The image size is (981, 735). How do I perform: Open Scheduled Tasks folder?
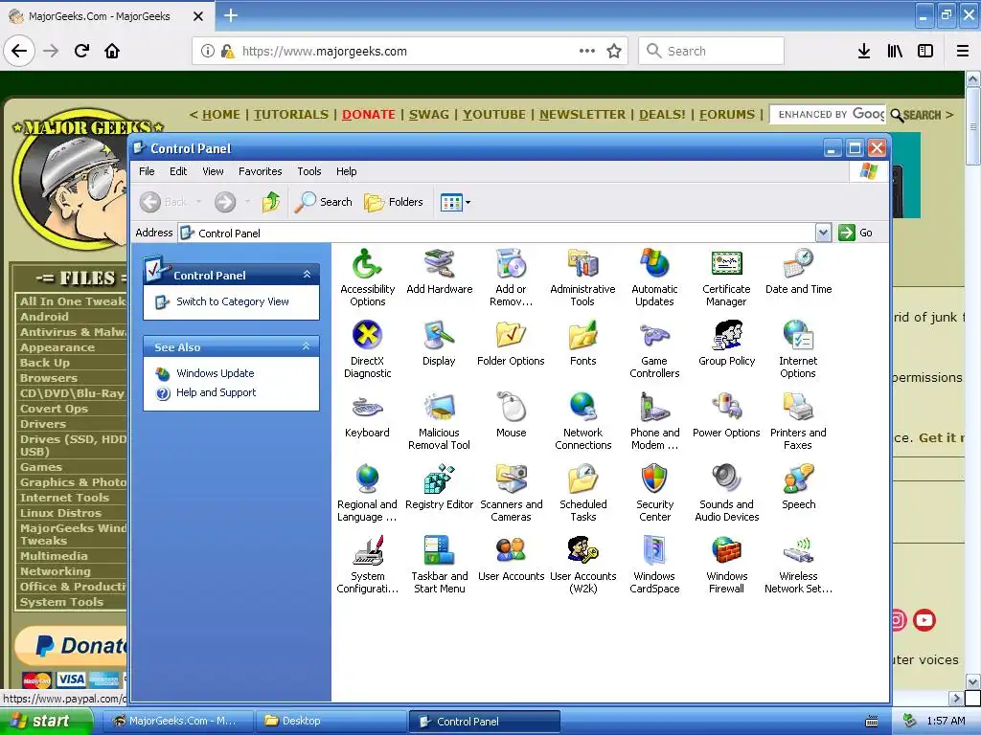582,493
